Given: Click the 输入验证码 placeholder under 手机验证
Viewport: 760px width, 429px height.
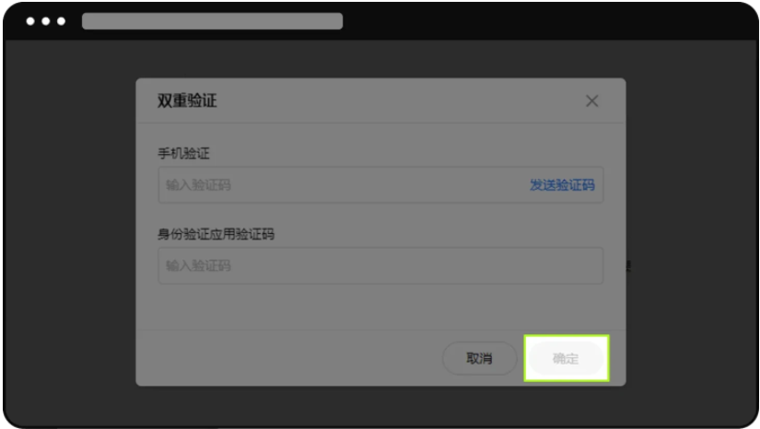Looking at the screenshot, I should (x=198, y=185).
